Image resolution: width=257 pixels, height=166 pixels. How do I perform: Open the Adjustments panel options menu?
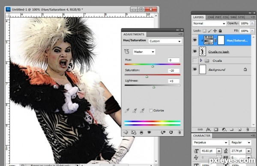coord(180,34)
